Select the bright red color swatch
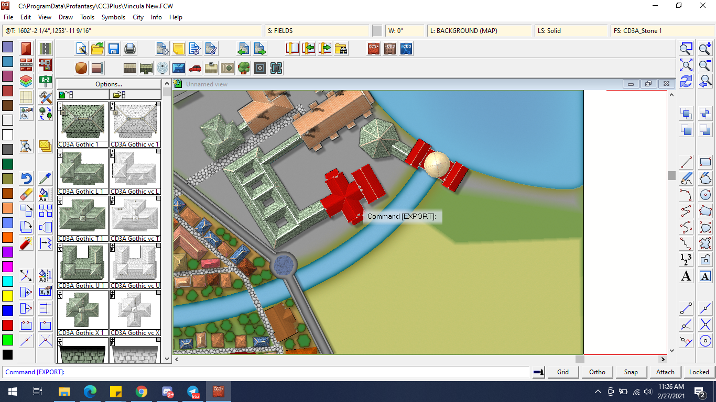 pyautogui.click(x=7, y=325)
